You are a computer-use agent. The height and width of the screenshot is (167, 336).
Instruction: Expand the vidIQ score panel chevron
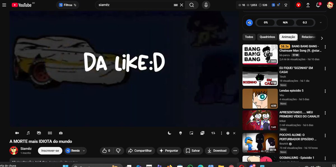click(321, 23)
